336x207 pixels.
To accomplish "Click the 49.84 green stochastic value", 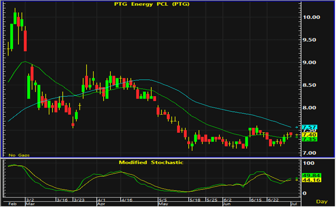I will (311, 176).
